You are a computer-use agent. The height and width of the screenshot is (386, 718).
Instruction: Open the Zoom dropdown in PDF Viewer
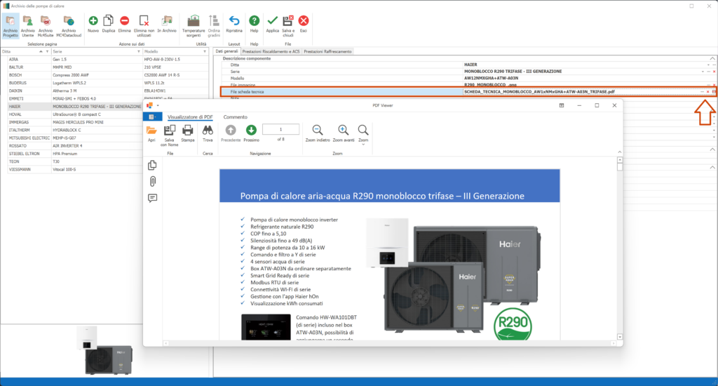click(x=363, y=133)
